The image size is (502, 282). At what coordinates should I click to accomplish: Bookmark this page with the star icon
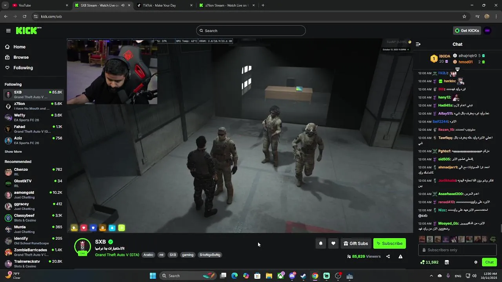tap(464, 16)
